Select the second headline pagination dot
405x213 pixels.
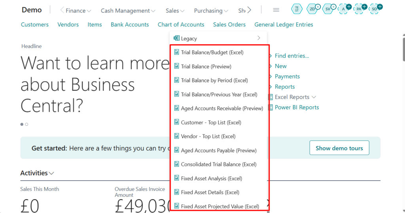pyautogui.click(x=26, y=124)
